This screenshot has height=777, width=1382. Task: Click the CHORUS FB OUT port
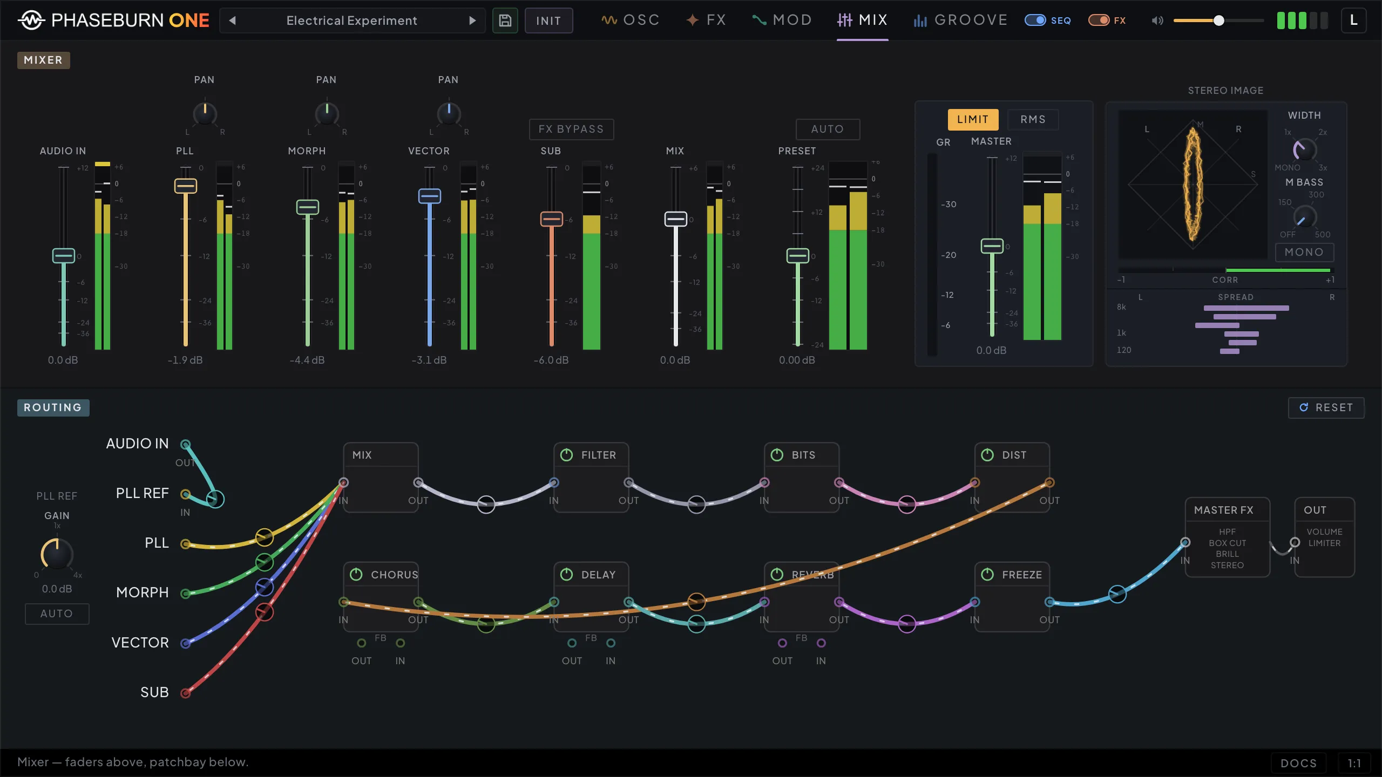tap(362, 643)
